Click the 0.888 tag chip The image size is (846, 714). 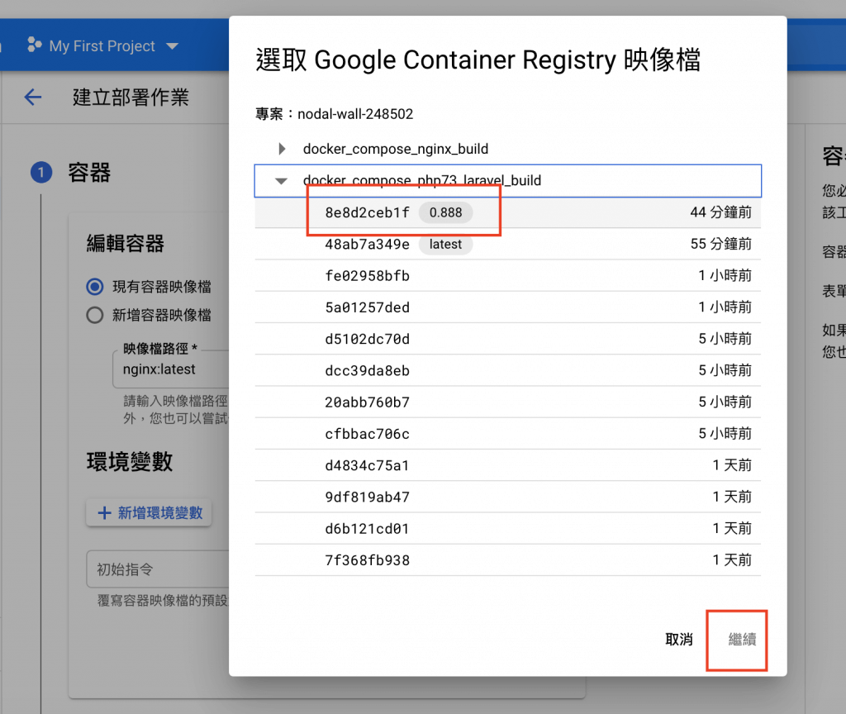click(x=445, y=212)
